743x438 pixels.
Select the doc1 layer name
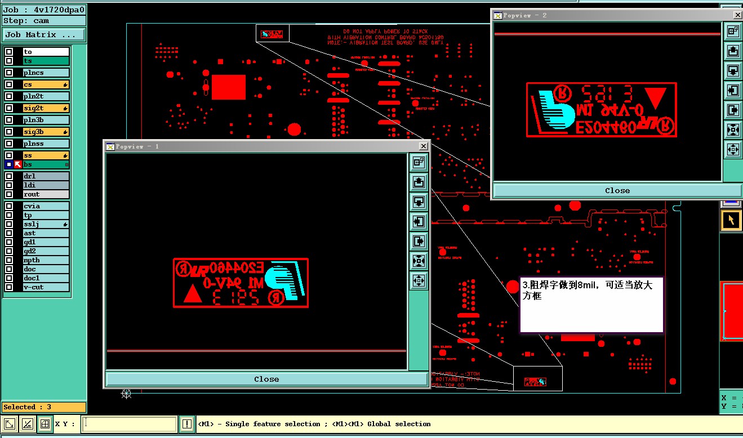46,278
